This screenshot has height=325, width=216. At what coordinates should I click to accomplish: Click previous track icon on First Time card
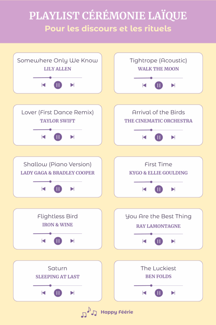(x=144, y=189)
